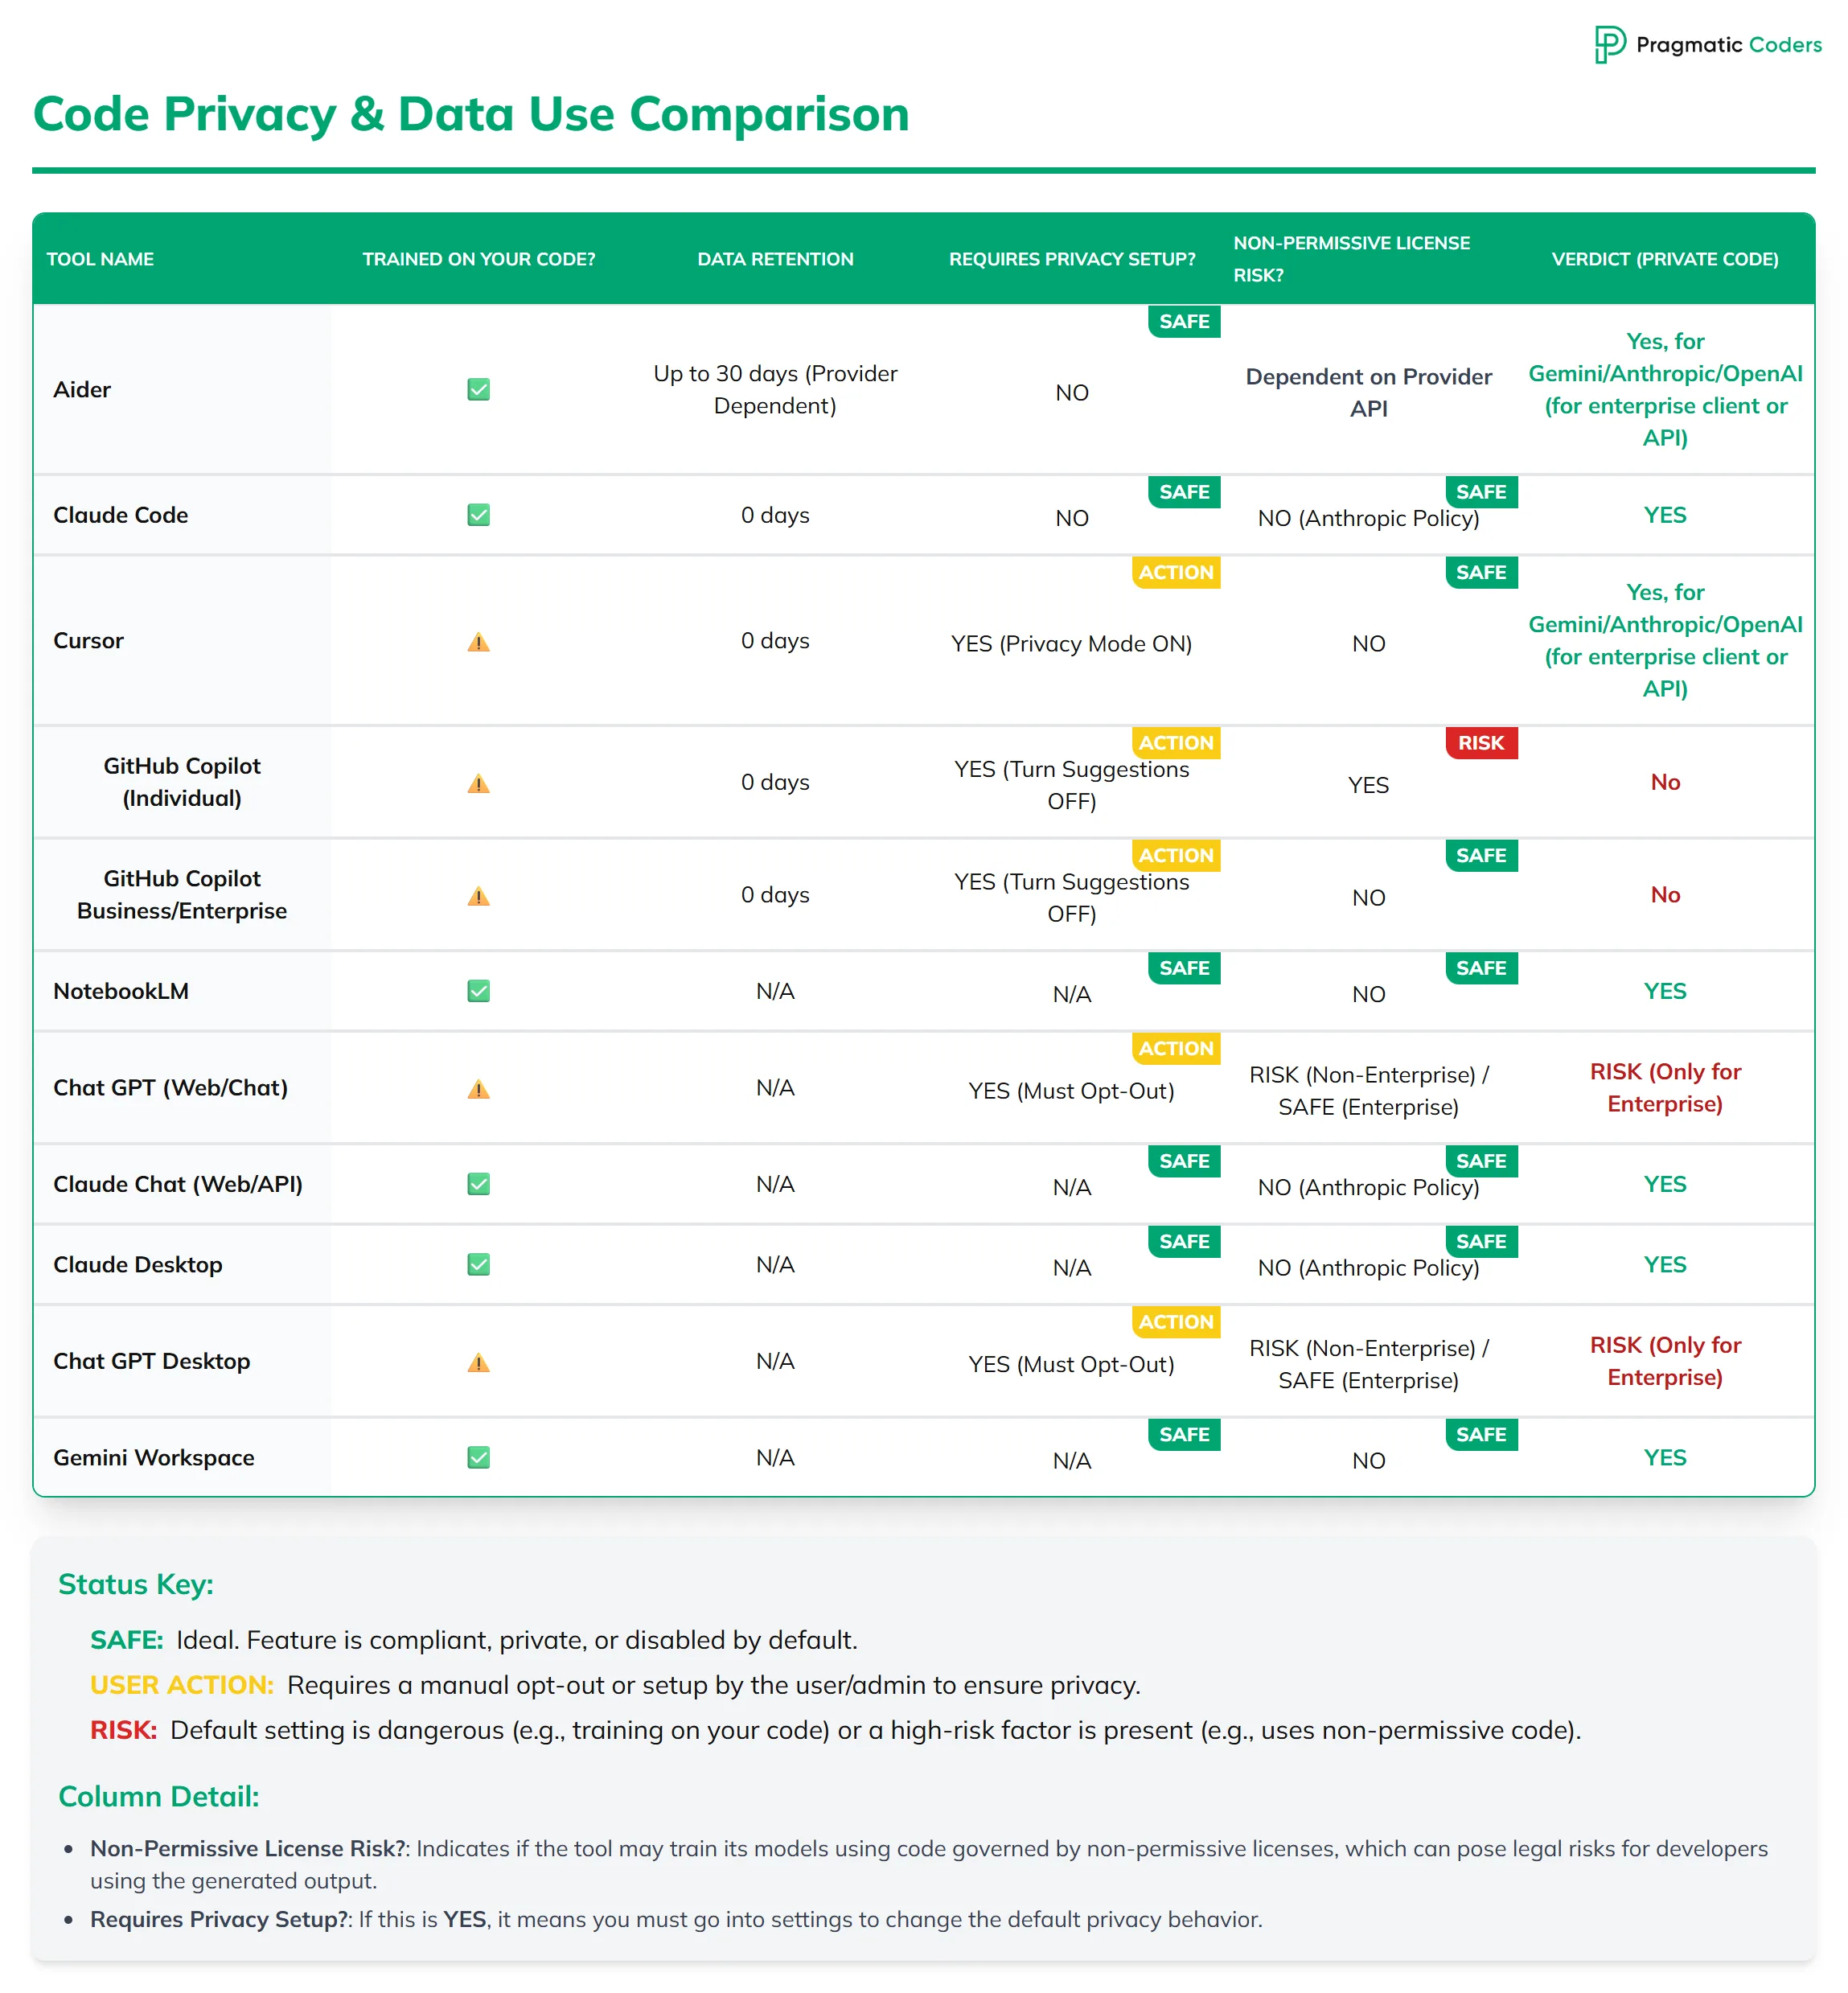Screen dimensions: 1848x1993
Task: Click 'Requires Privacy Setup?' column header
Action: (x=1072, y=259)
